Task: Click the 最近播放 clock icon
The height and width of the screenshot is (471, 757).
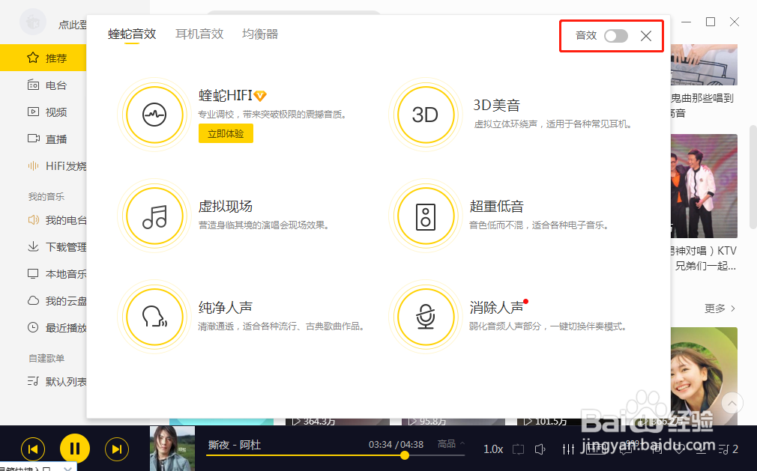Action: point(33,328)
